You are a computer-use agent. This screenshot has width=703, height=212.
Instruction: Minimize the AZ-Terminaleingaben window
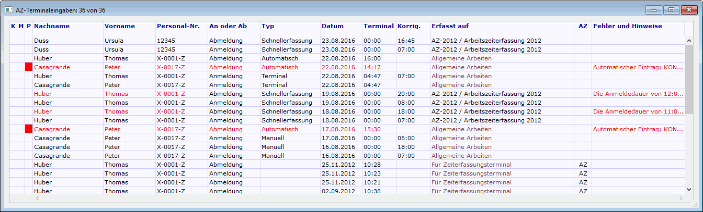tap(654, 9)
